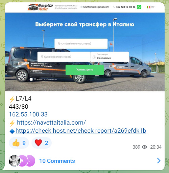169x173 pixels.
Task: Click the swap directions arrows icon
Action: tap(111, 44)
